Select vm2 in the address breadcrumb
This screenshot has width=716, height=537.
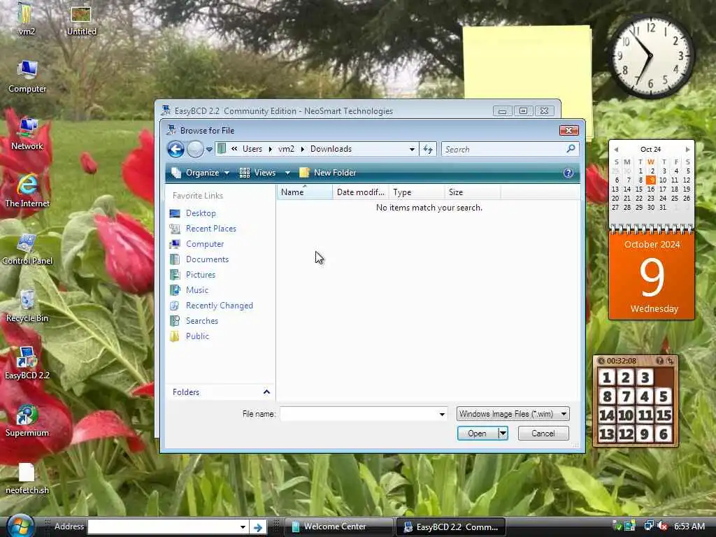(x=286, y=149)
